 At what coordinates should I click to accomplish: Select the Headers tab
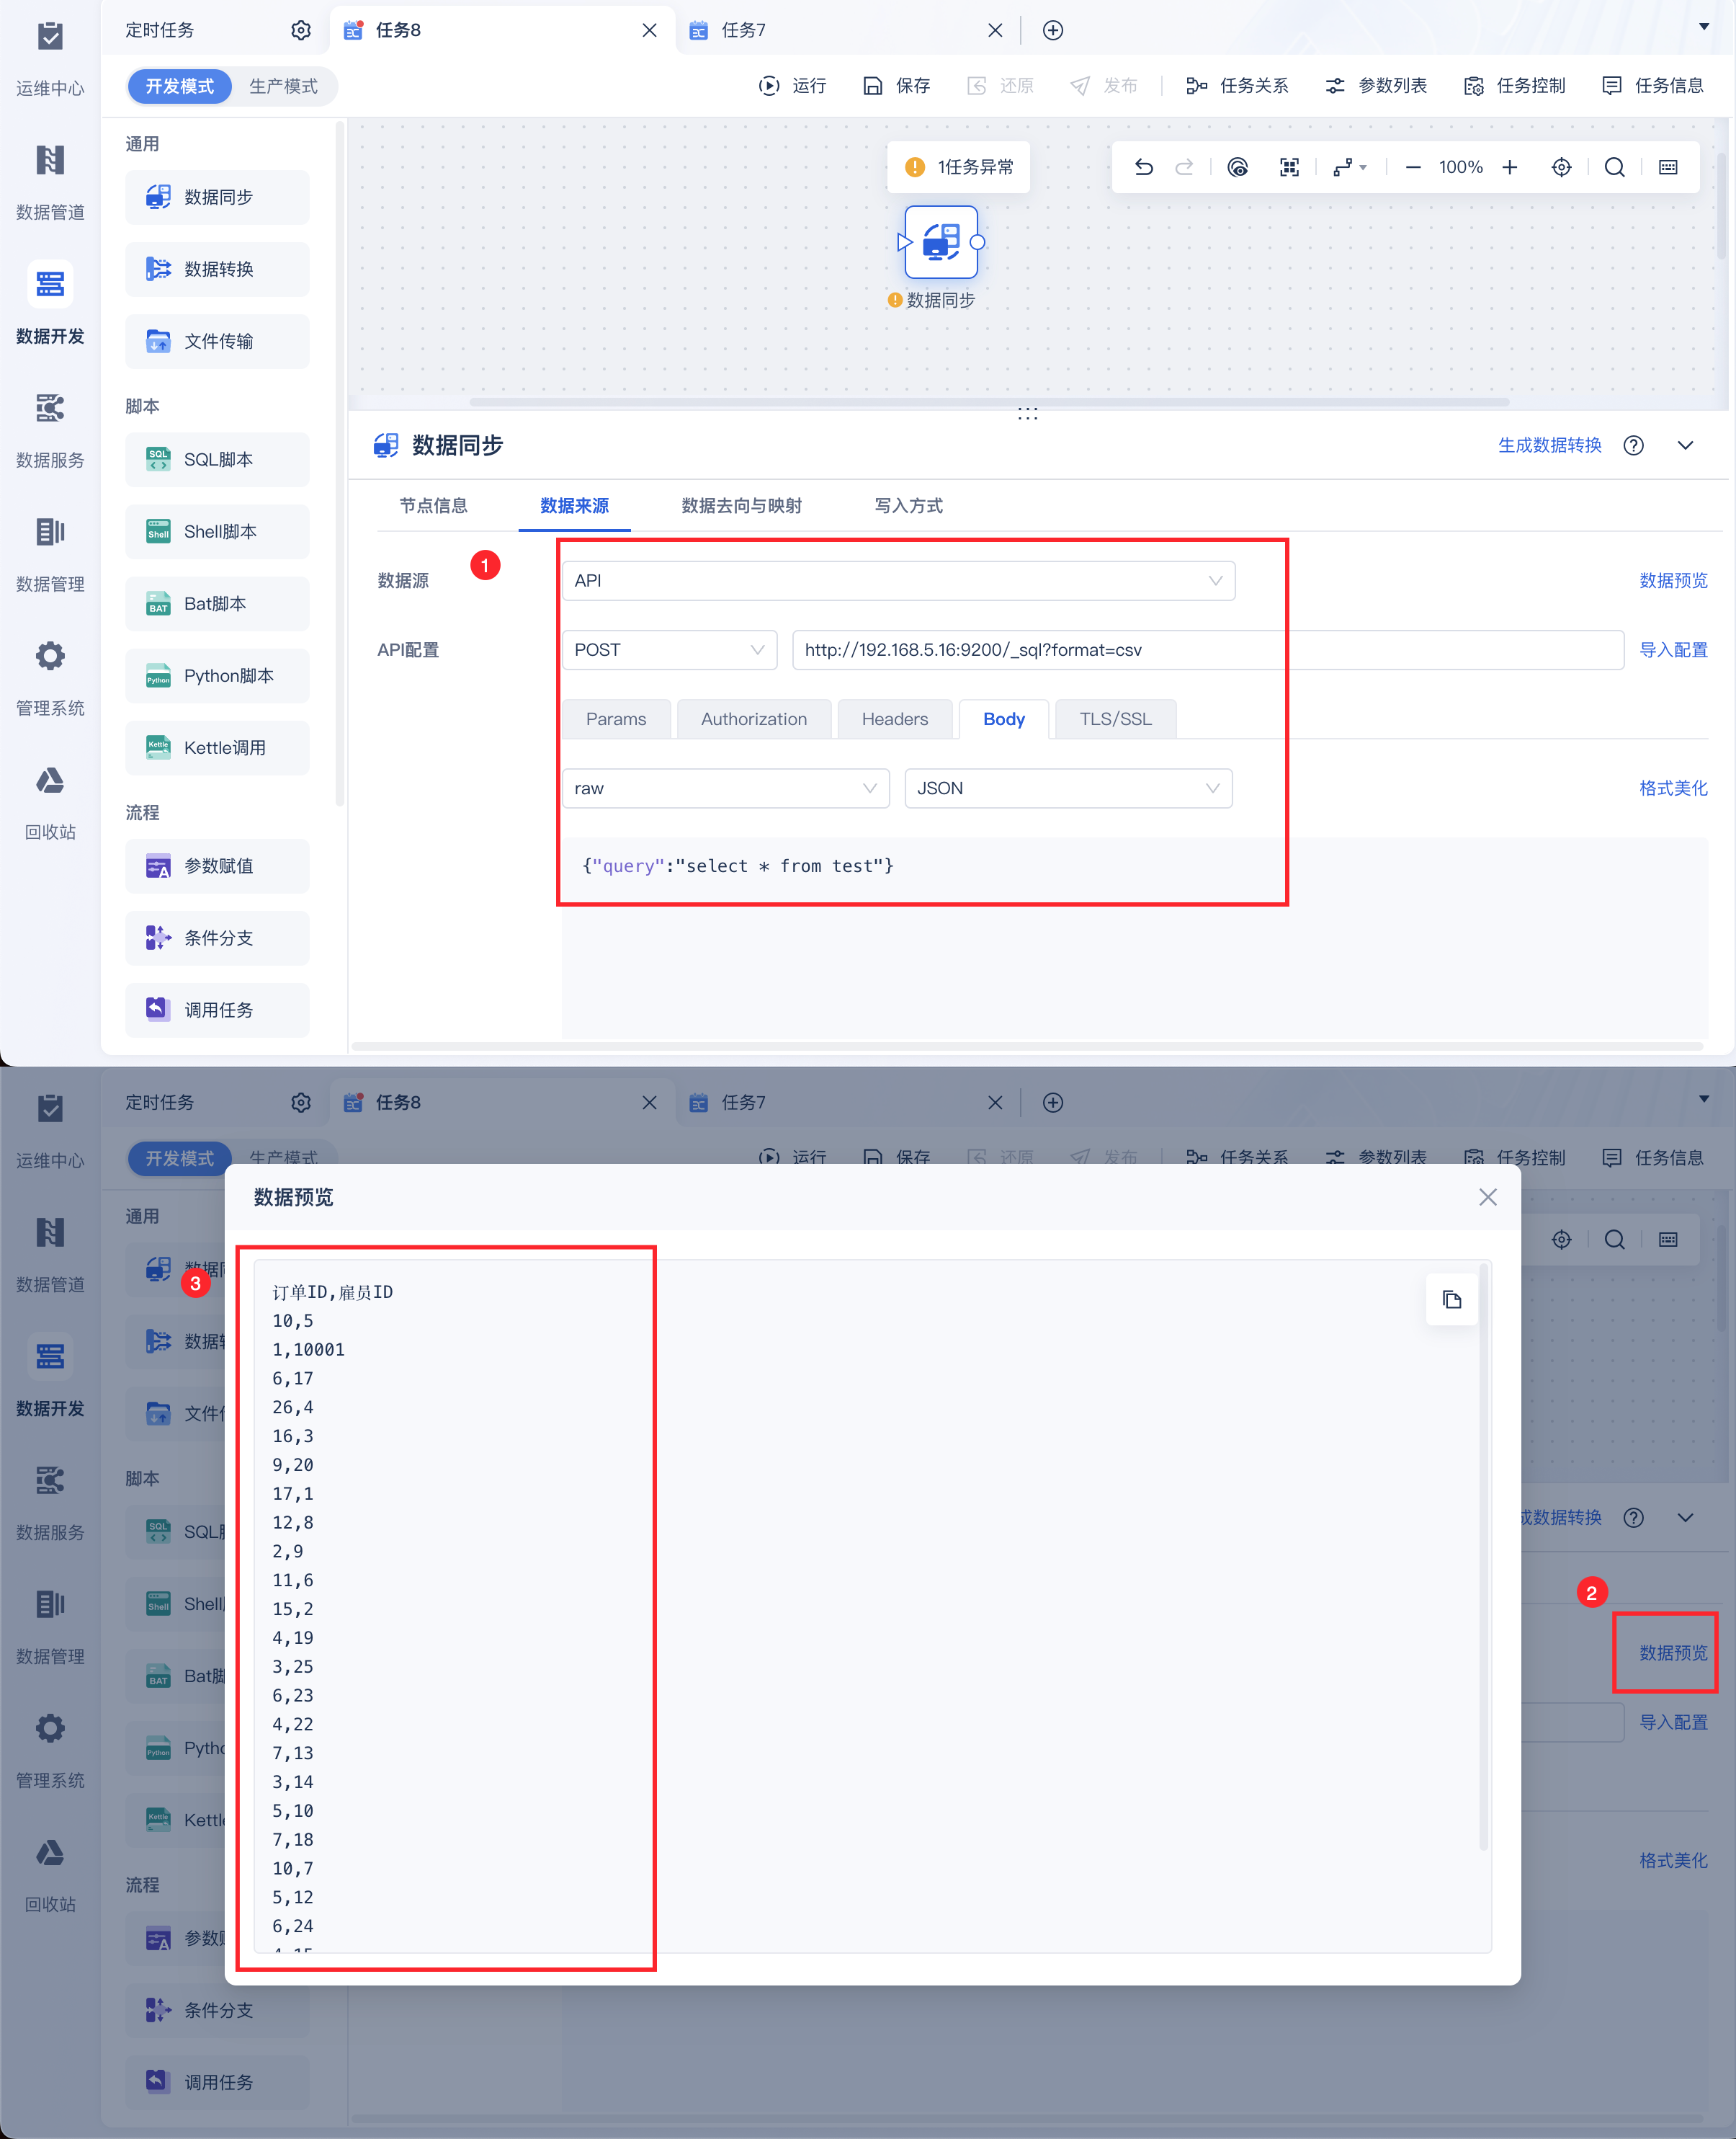click(894, 719)
